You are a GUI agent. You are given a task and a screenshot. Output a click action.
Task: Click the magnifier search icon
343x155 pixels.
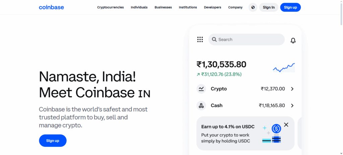point(214,39)
